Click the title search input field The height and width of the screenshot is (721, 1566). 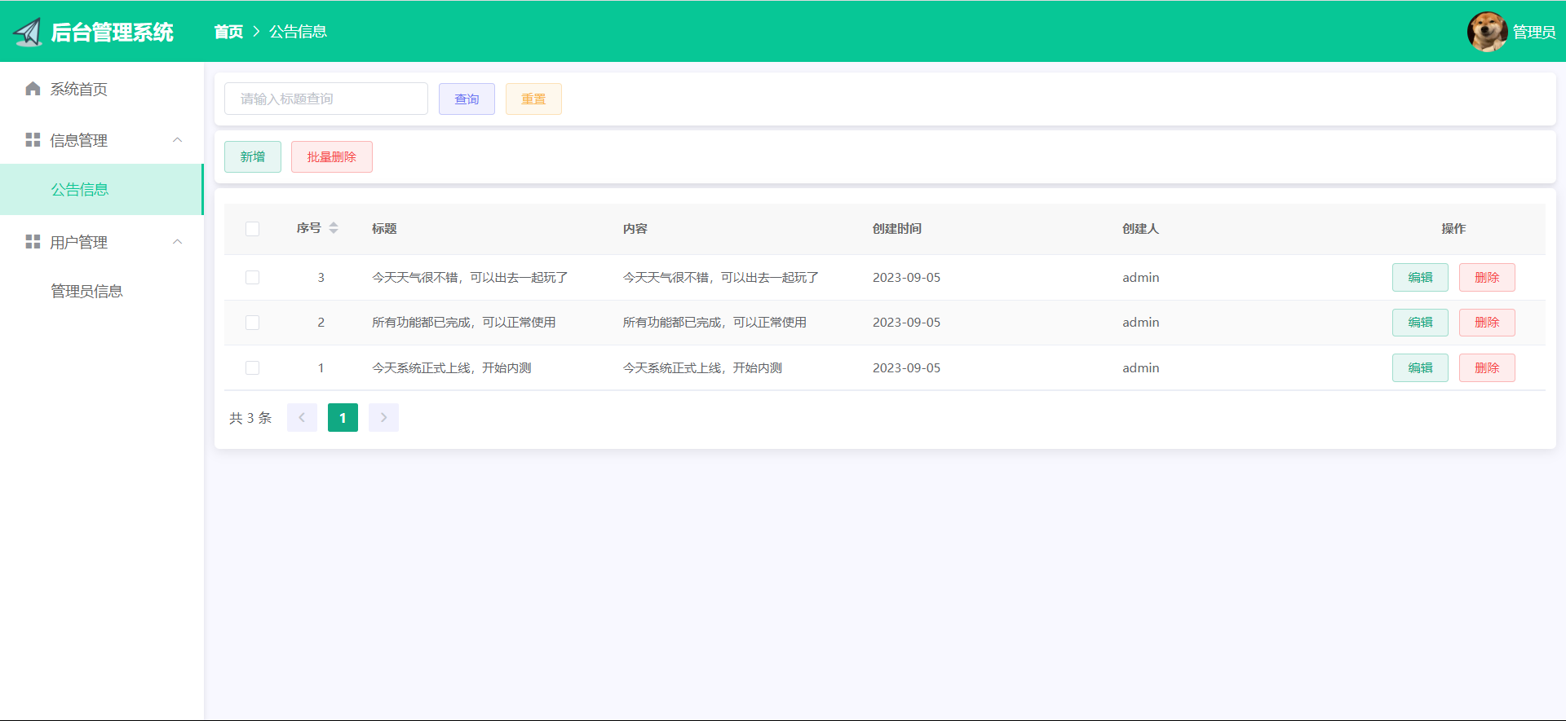click(x=325, y=99)
